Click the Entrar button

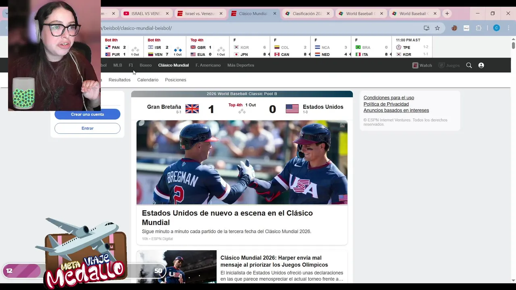[x=87, y=128]
